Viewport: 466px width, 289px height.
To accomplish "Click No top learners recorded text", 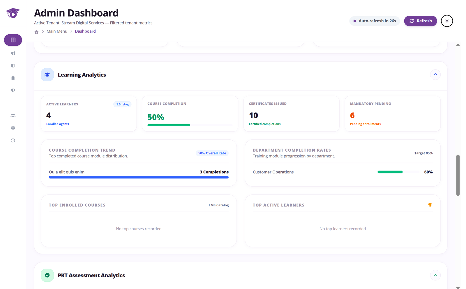I will (343, 229).
